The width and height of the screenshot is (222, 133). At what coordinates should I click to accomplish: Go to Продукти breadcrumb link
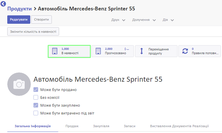tap(19, 9)
